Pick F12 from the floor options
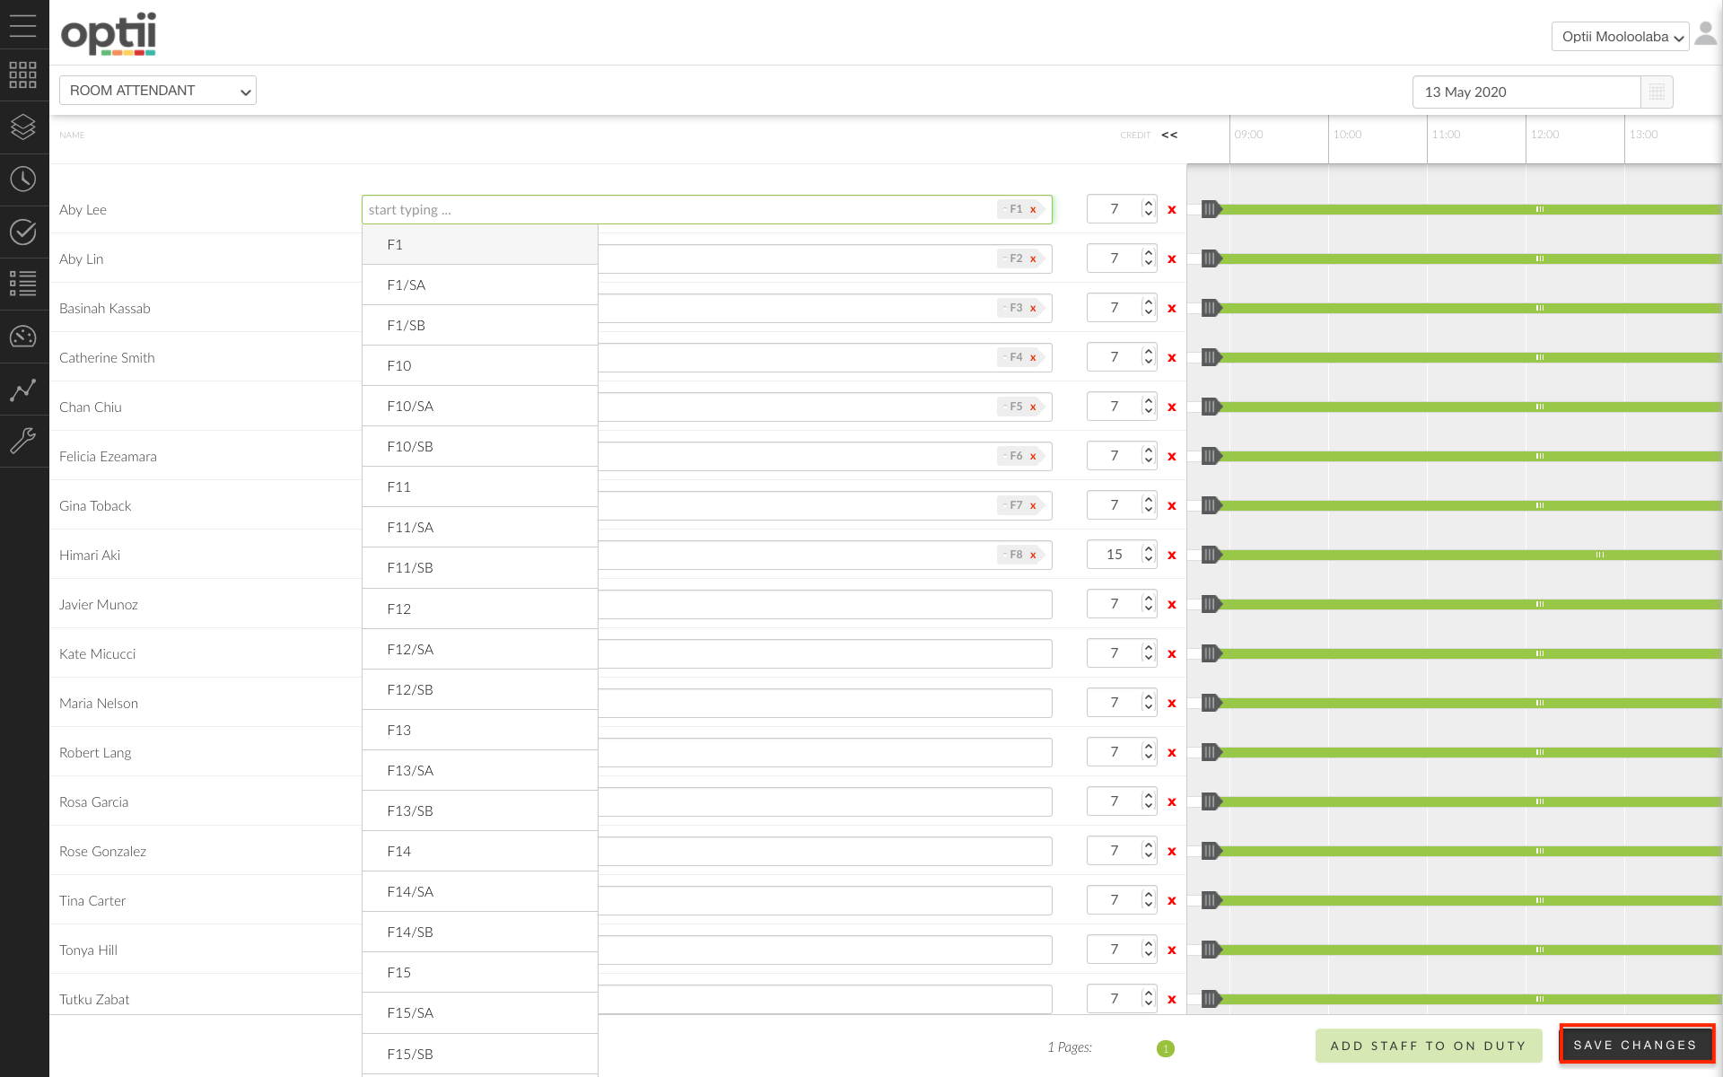Image resolution: width=1723 pixels, height=1077 pixels. point(480,609)
